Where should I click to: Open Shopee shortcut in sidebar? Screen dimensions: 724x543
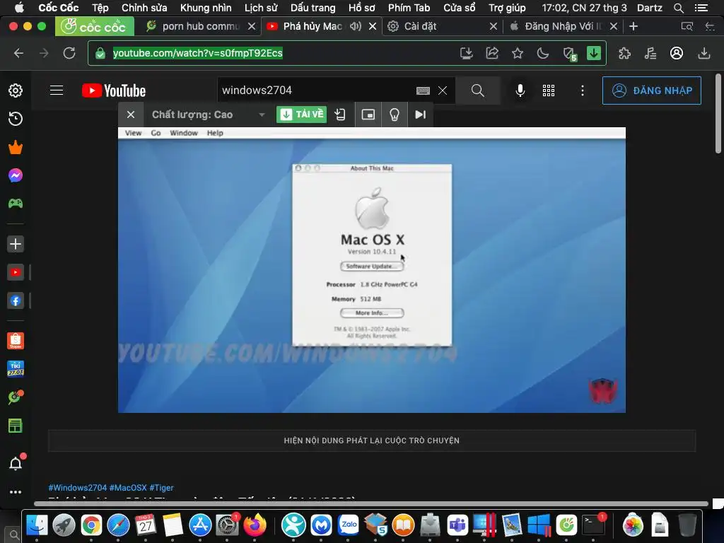pos(16,341)
